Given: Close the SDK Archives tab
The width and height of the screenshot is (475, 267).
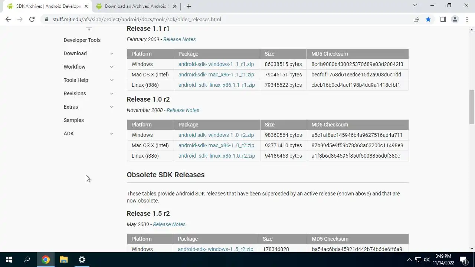Looking at the screenshot, I should 86,6.
